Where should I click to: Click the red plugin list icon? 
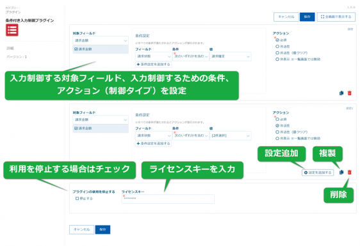pos(12,30)
